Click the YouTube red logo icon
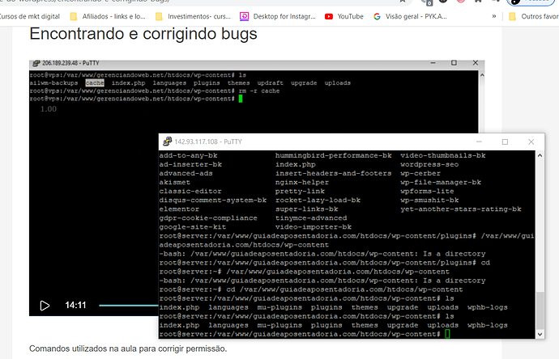Viewport: 559px width, 359px height. click(x=329, y=16)
